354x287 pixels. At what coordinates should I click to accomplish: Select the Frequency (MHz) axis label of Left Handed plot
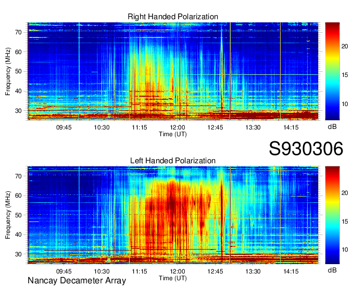click(8, 215)
